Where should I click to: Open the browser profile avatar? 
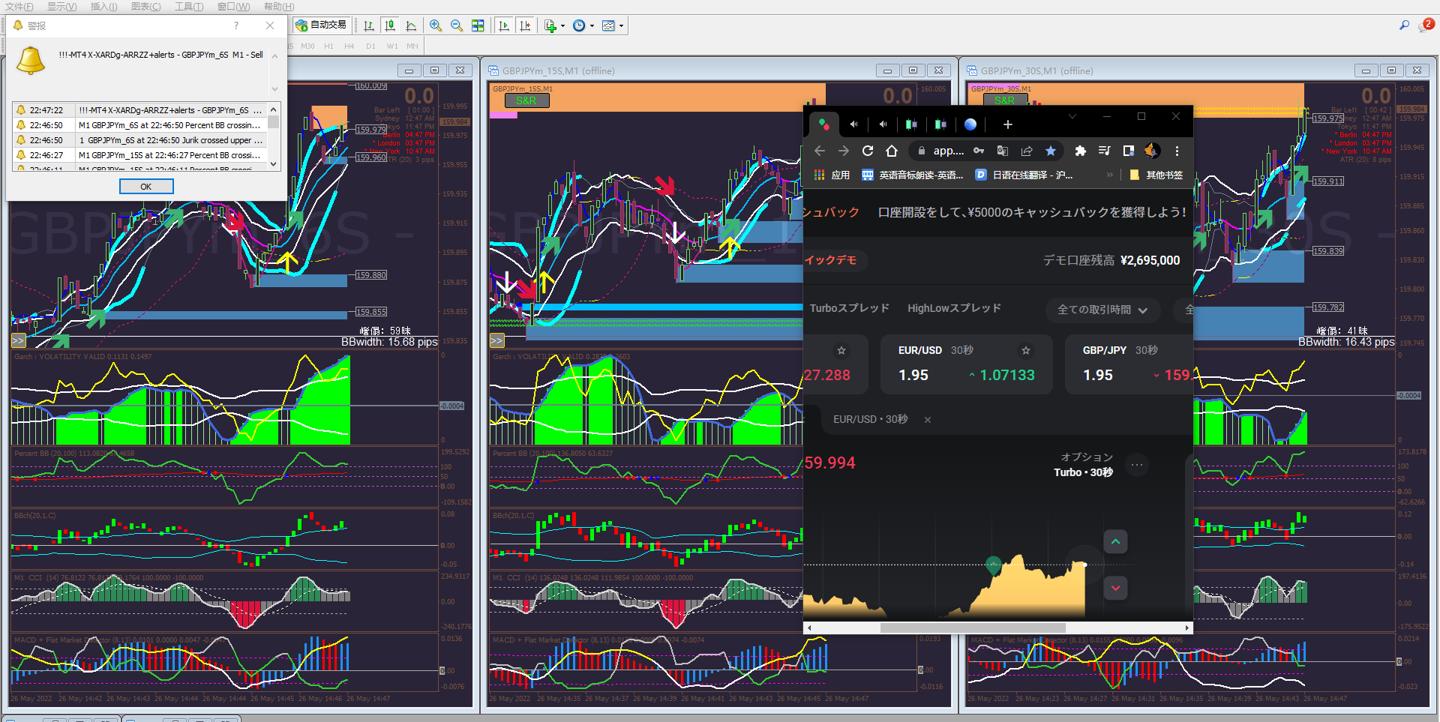(1152, 151)
